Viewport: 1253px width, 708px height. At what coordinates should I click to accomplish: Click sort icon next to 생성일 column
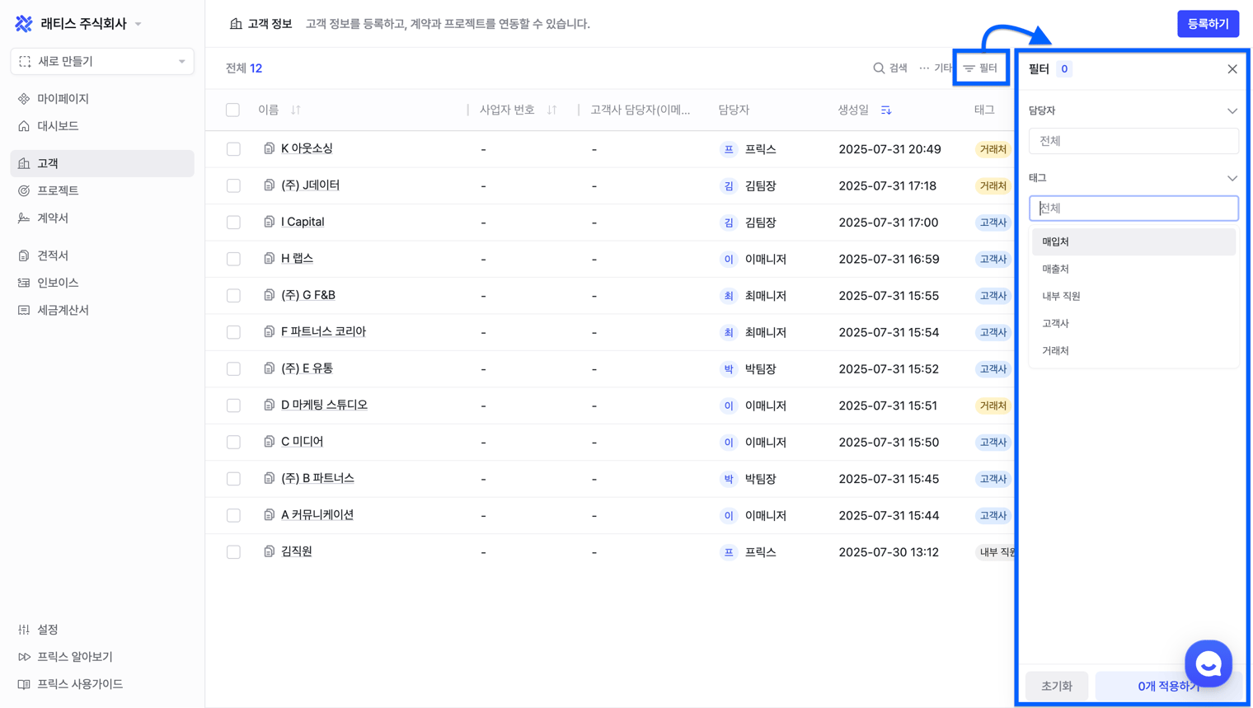click(x=886, y=110)
